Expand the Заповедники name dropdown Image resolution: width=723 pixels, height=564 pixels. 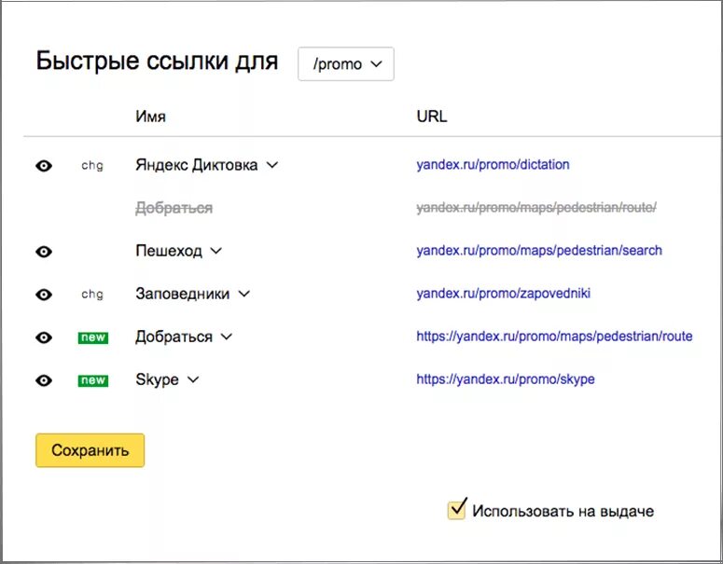pyautogui.click(x=243, y=294)
